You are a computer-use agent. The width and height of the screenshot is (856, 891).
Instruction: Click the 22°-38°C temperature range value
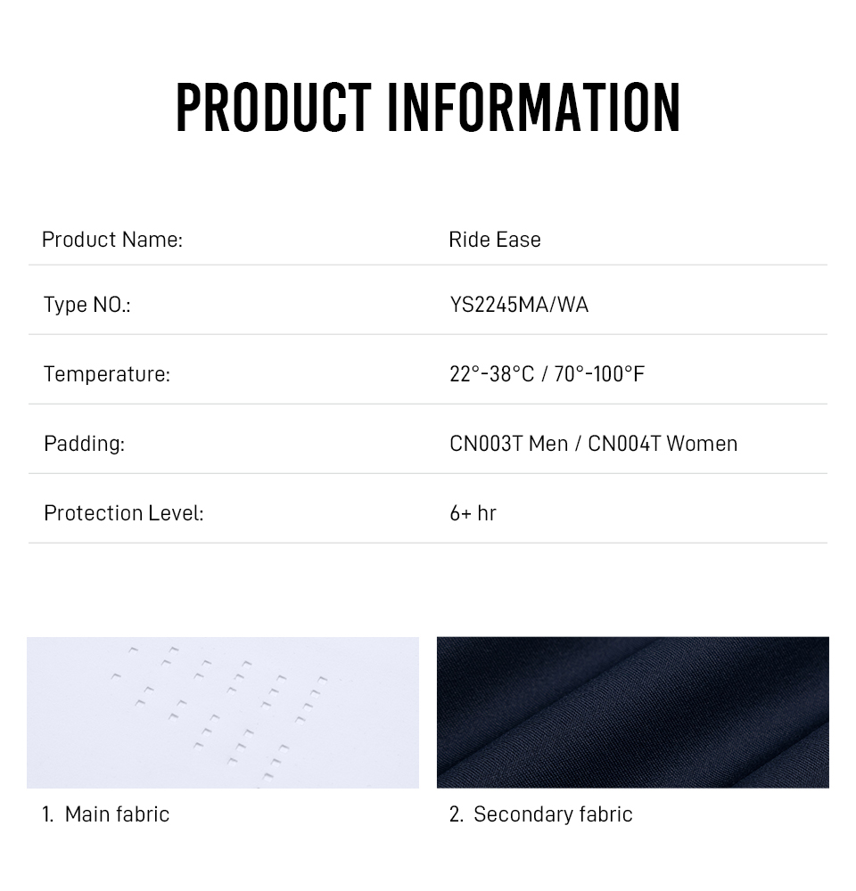pos(492,374)
